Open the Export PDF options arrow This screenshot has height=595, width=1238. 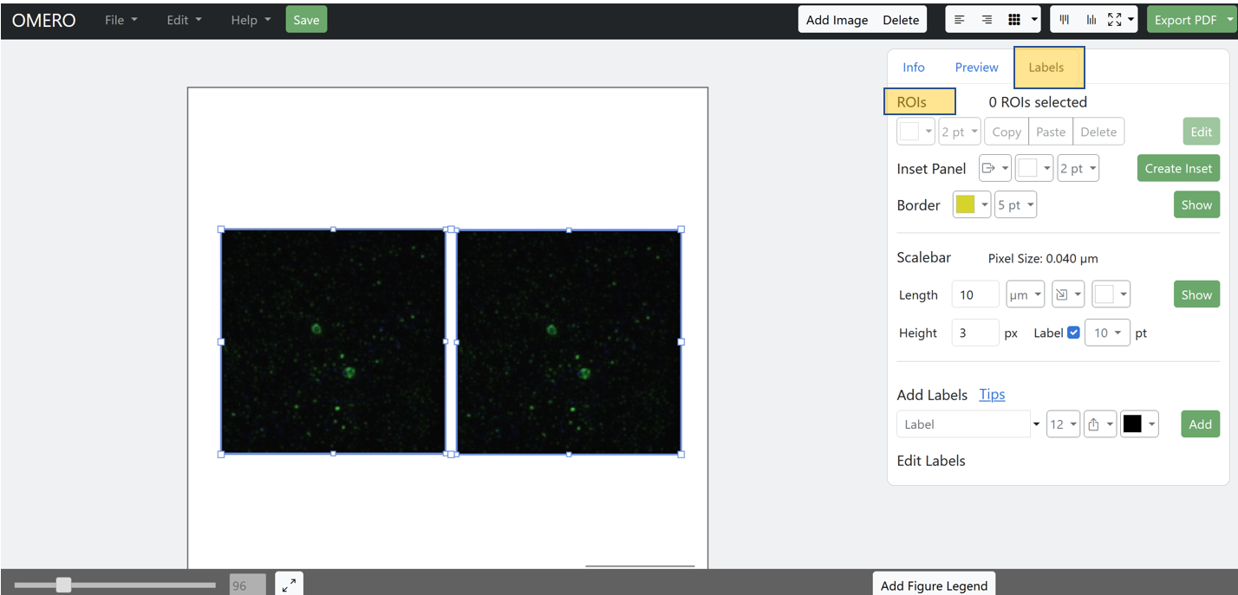(1231, 20)
